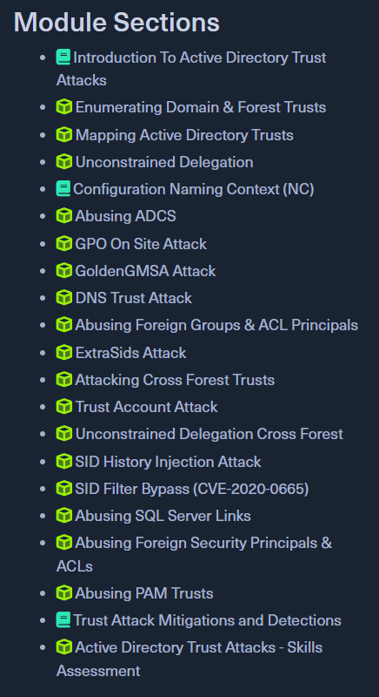Open the Unconstrained Delegation section
379x697 pixels.
pyautogui.click(x=164, y=162)
